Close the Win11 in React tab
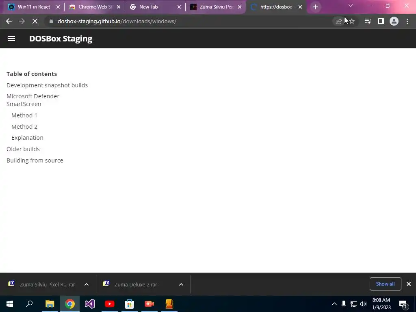 (58, 7)
